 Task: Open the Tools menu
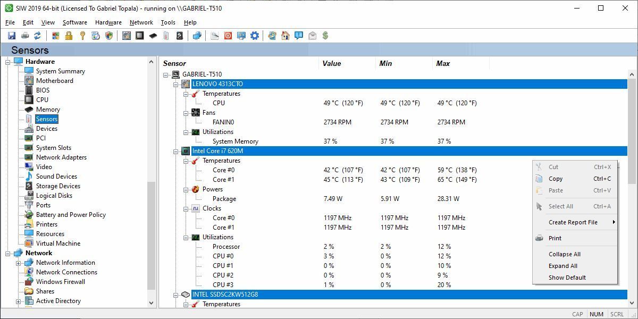click(x=168, y=22)
